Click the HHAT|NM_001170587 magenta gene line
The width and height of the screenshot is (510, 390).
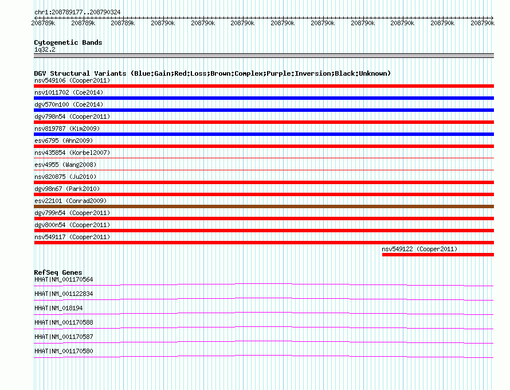point(264,342)
